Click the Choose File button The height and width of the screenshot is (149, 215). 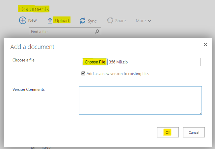click(95, 62)
